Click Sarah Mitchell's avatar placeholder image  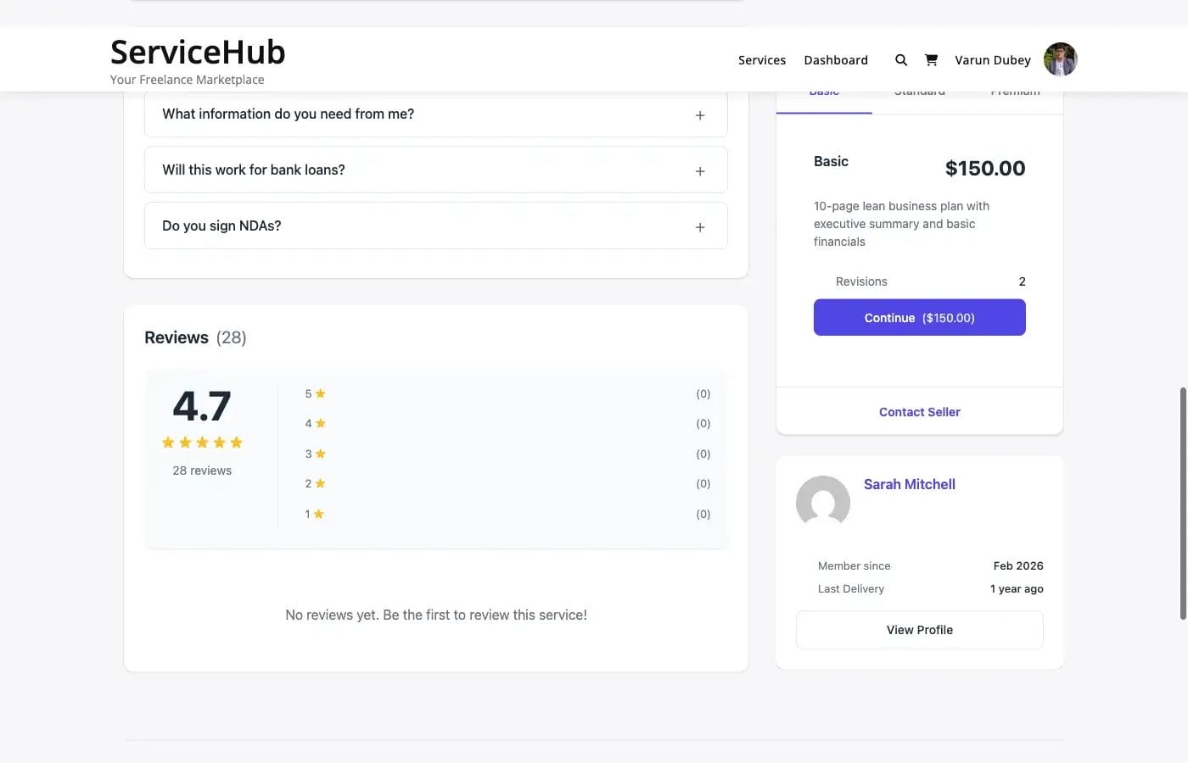822,503
